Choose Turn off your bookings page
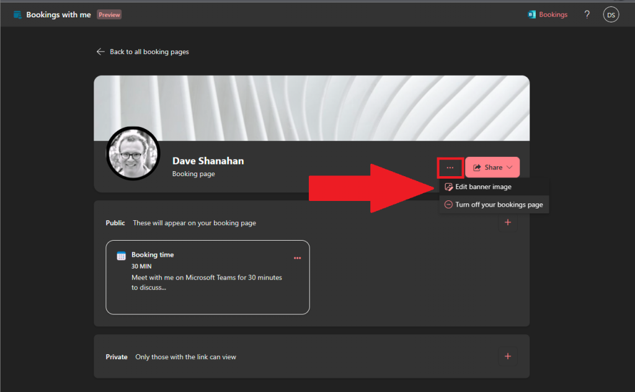635x392 pixels. [x=494, y=205]
